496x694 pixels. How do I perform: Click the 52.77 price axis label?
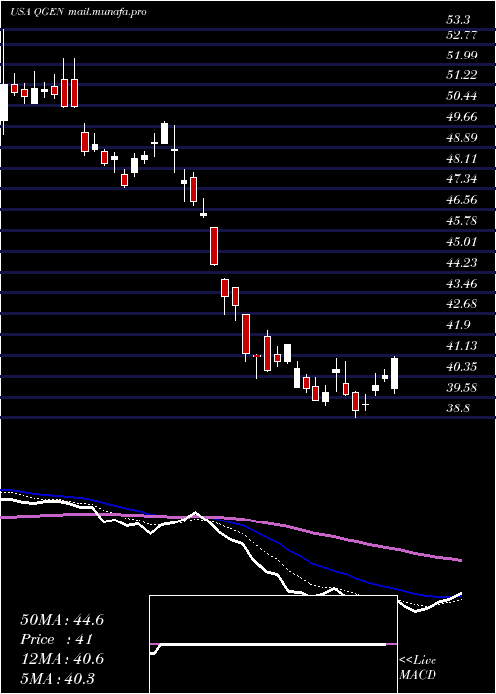(x=462, y=35)
